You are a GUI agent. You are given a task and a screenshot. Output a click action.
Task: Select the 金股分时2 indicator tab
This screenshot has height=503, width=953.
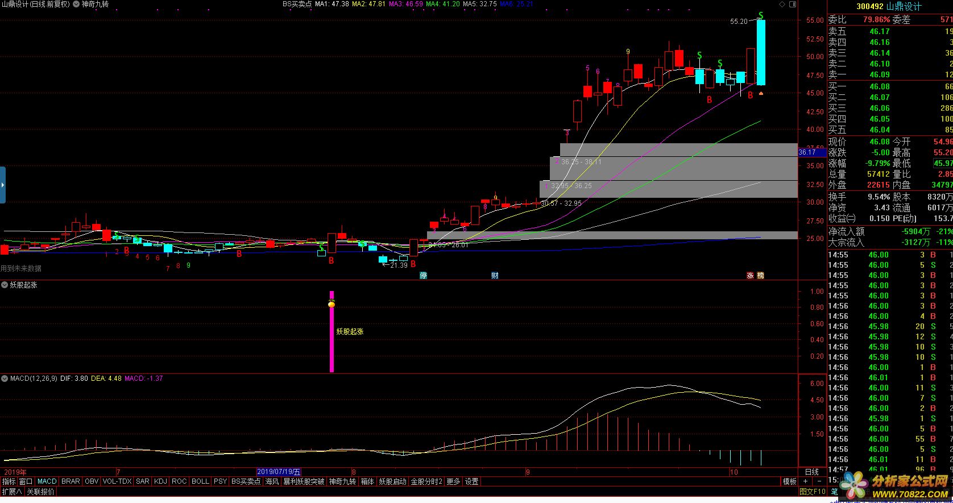(x=426, y=481)
